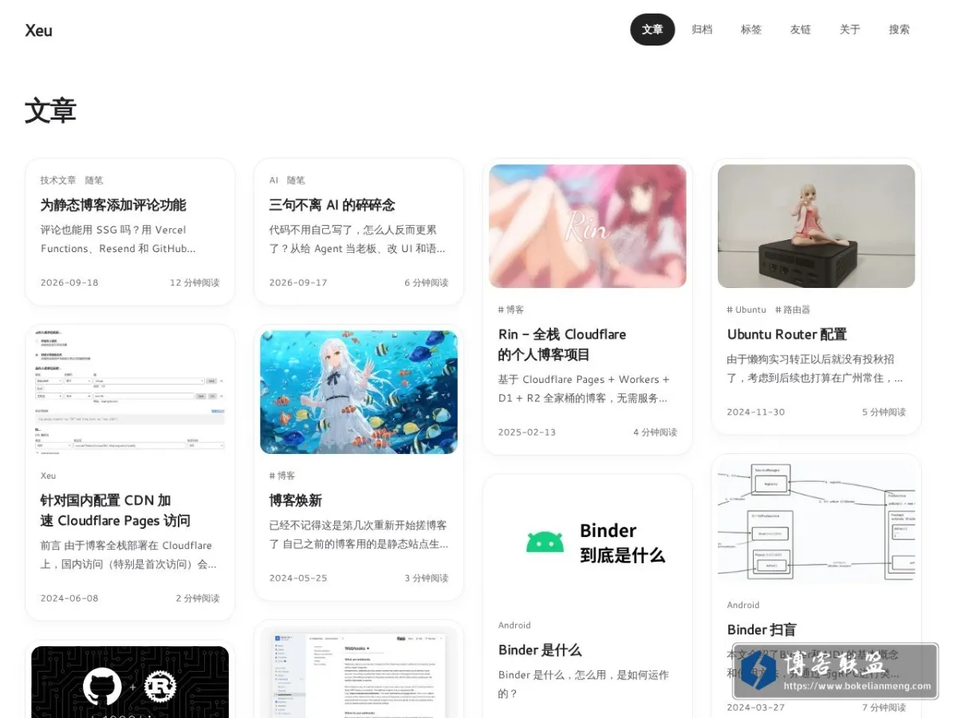Click the # Ubuntu tag

746,310
